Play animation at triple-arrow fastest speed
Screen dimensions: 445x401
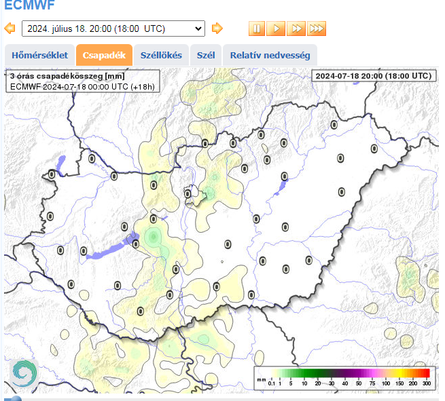[317, 28]
